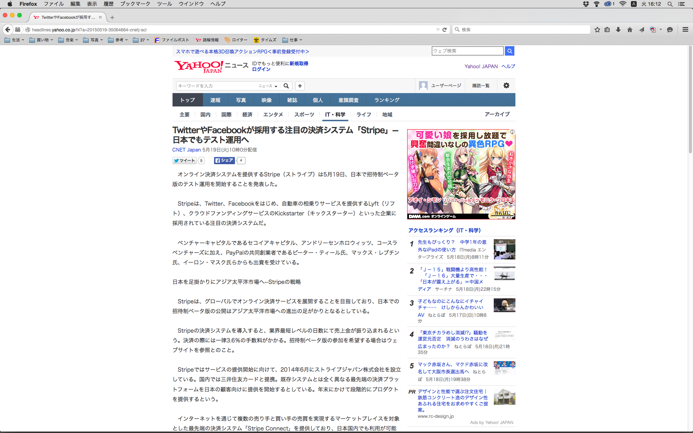Open the Firefox downloads arrow icon
The width and height of the screenshot is (693, 433).
point(618,30)
